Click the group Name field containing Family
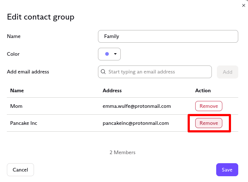Image resolution: width=248 pixels, height=182 pixels. (168, 37)
